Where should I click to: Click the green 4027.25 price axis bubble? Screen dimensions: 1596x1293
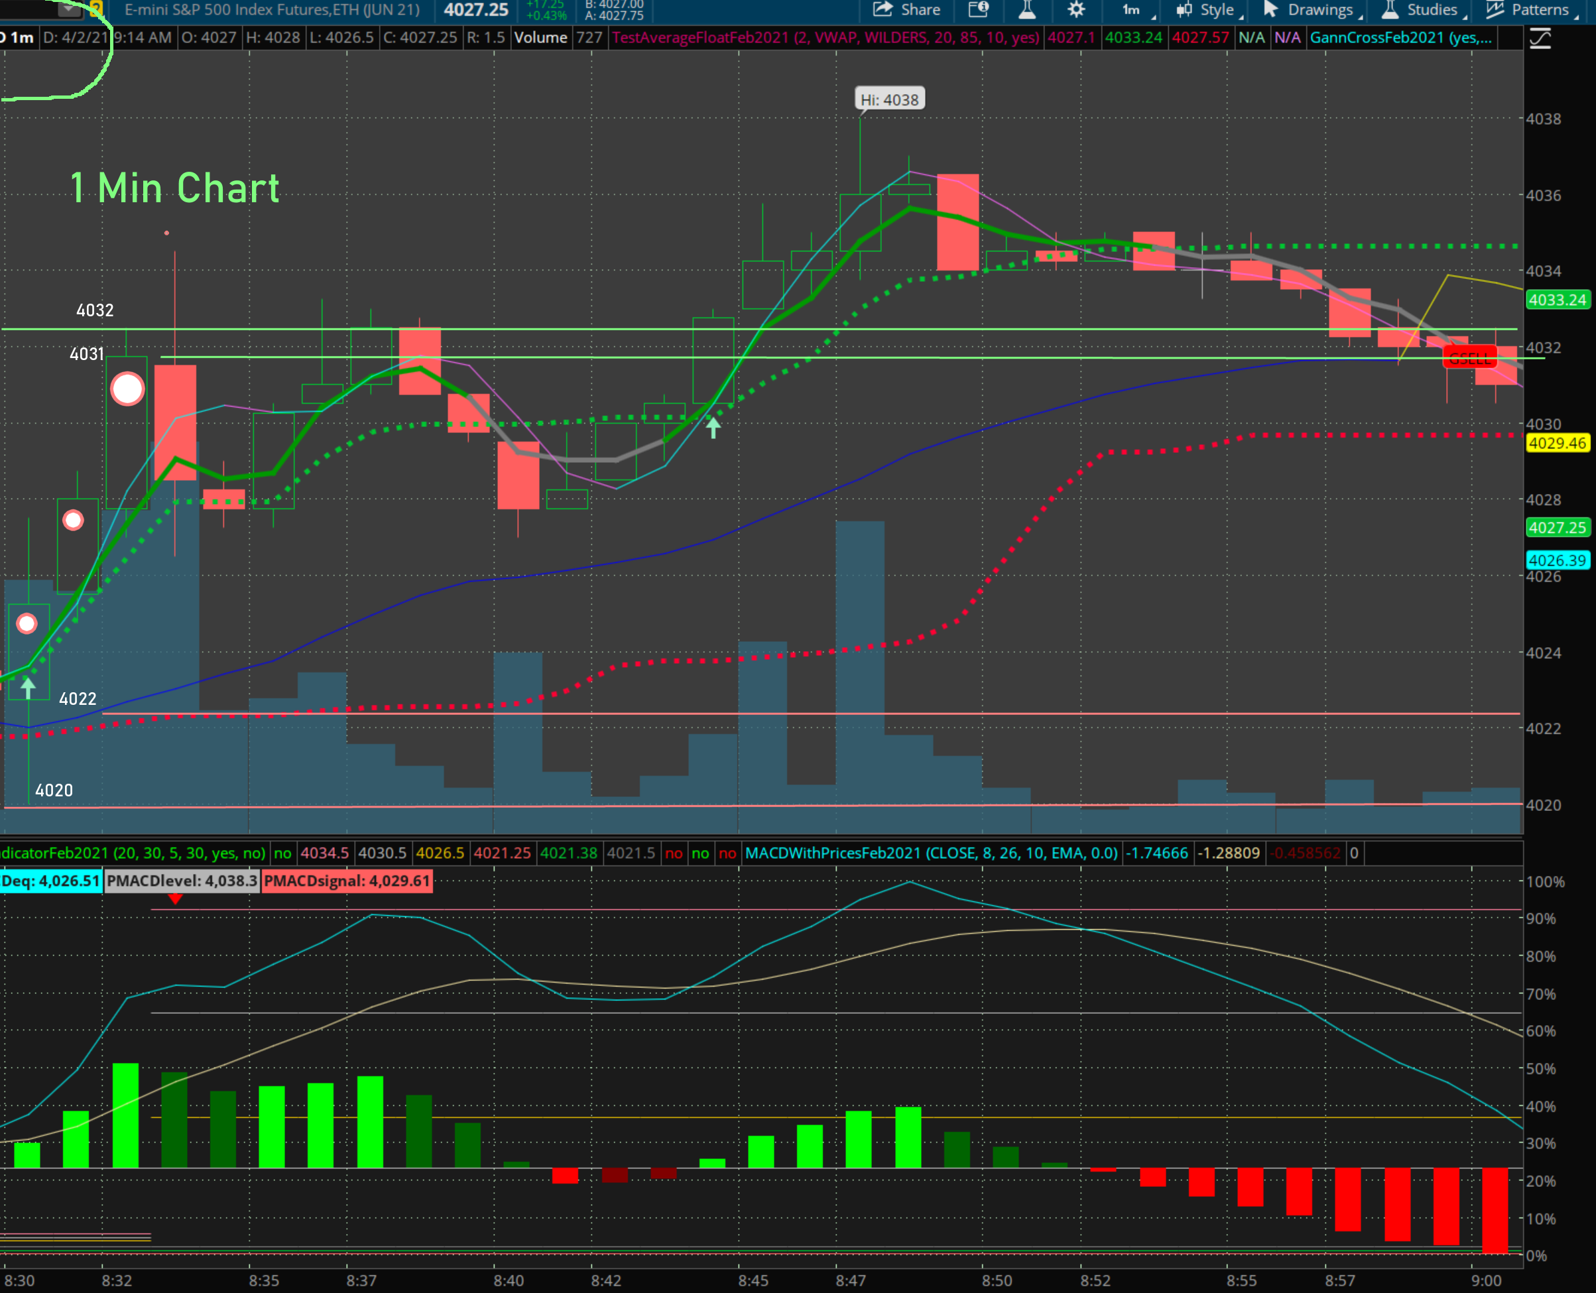tap(1558, 528)
